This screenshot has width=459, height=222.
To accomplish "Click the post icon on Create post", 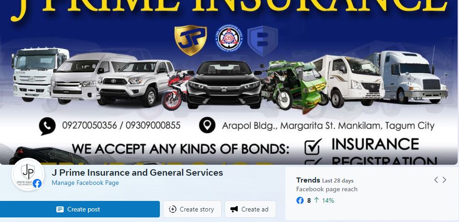I will [60, 209].
